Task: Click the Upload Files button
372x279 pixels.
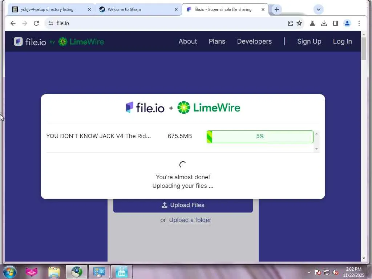Action: [x=183, y=205]
